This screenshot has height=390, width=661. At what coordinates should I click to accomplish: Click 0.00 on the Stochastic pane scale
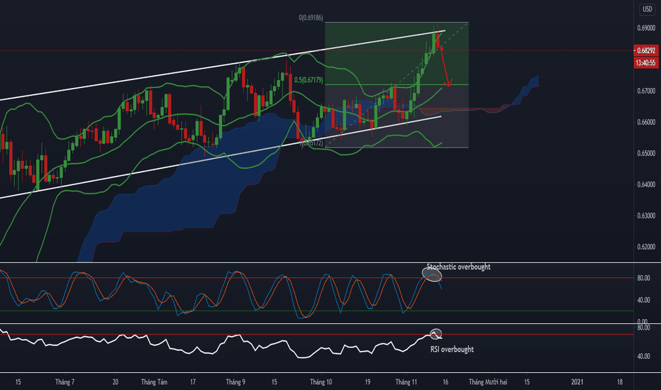[643, 321]
